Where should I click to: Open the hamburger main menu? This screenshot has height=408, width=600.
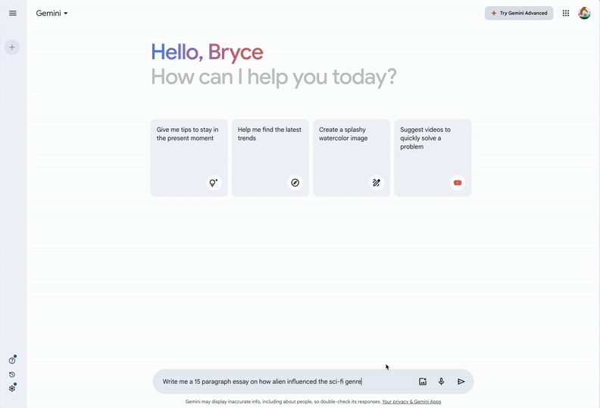coord(12,13)
